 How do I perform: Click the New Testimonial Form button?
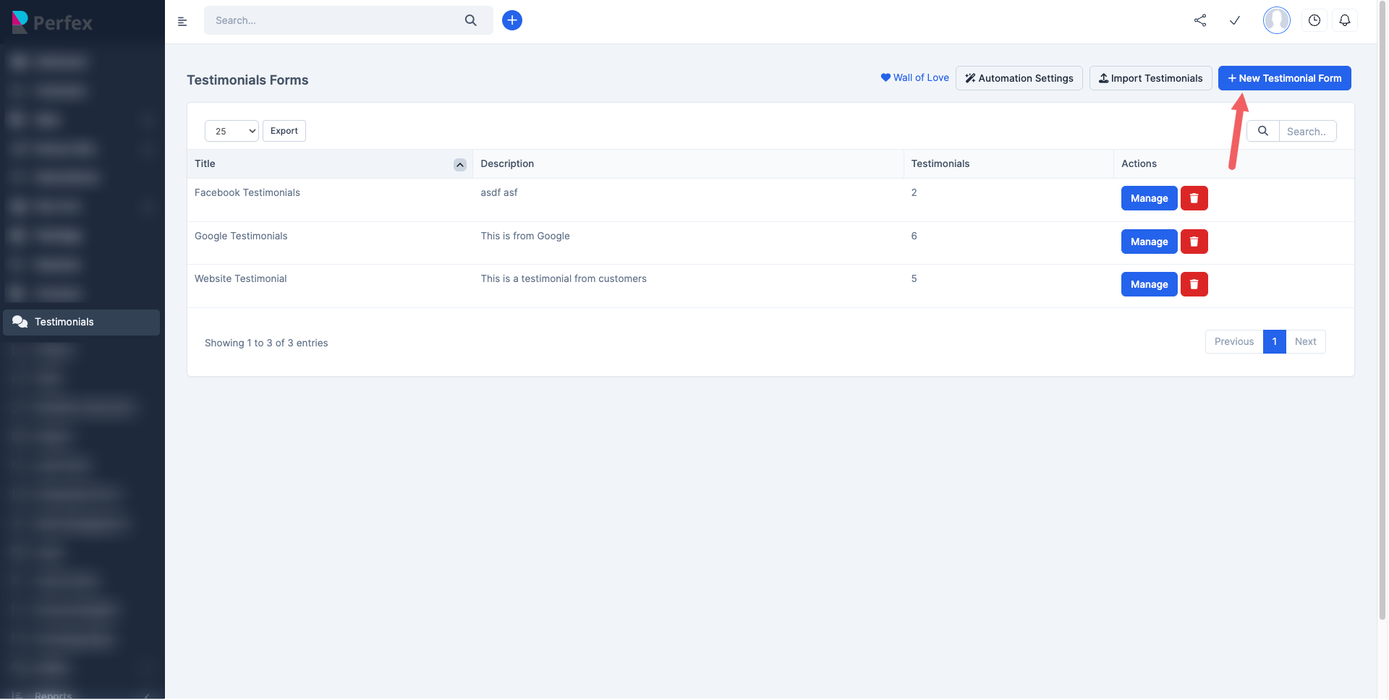click(x=1284, y=78)
